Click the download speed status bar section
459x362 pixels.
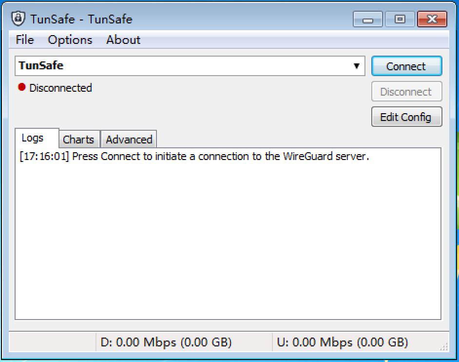tap(184, 342)
